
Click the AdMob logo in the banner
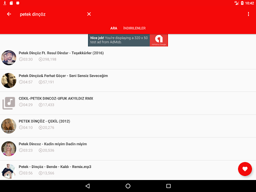pos(158,39)
